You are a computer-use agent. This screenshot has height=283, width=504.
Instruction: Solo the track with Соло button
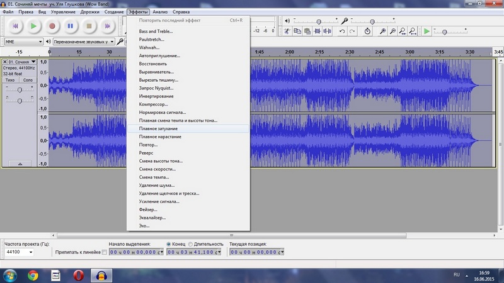click(x=28, y=80)
